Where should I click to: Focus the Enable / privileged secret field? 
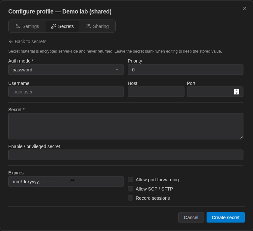click(x=126, y=155)
